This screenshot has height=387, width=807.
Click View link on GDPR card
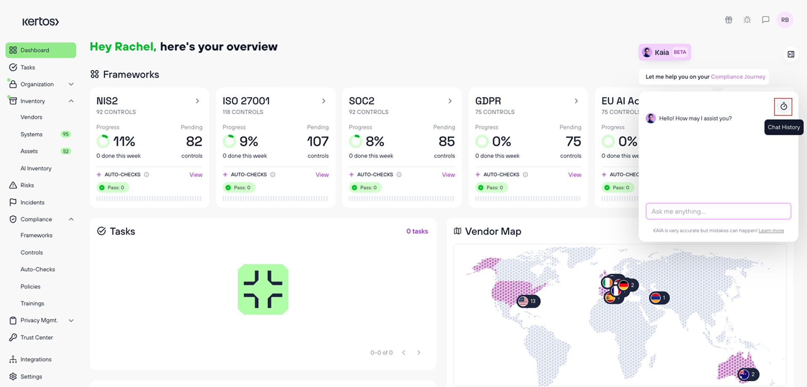point(575,175)
